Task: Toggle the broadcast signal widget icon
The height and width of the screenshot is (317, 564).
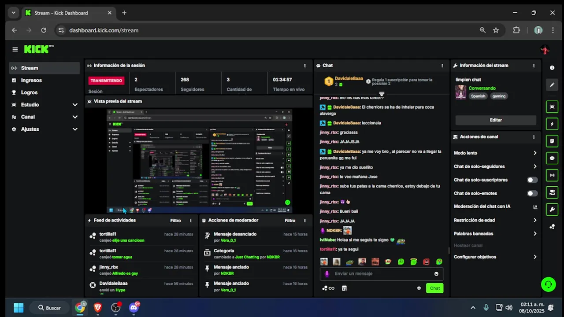Action: [552, 175]
